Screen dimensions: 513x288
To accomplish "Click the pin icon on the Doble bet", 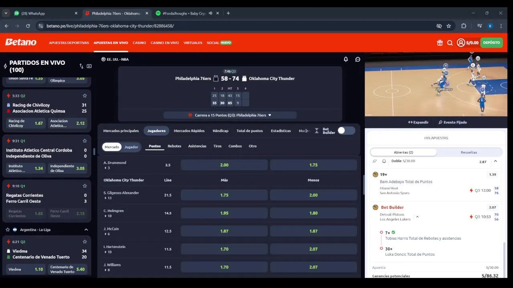I will [375, 161].
